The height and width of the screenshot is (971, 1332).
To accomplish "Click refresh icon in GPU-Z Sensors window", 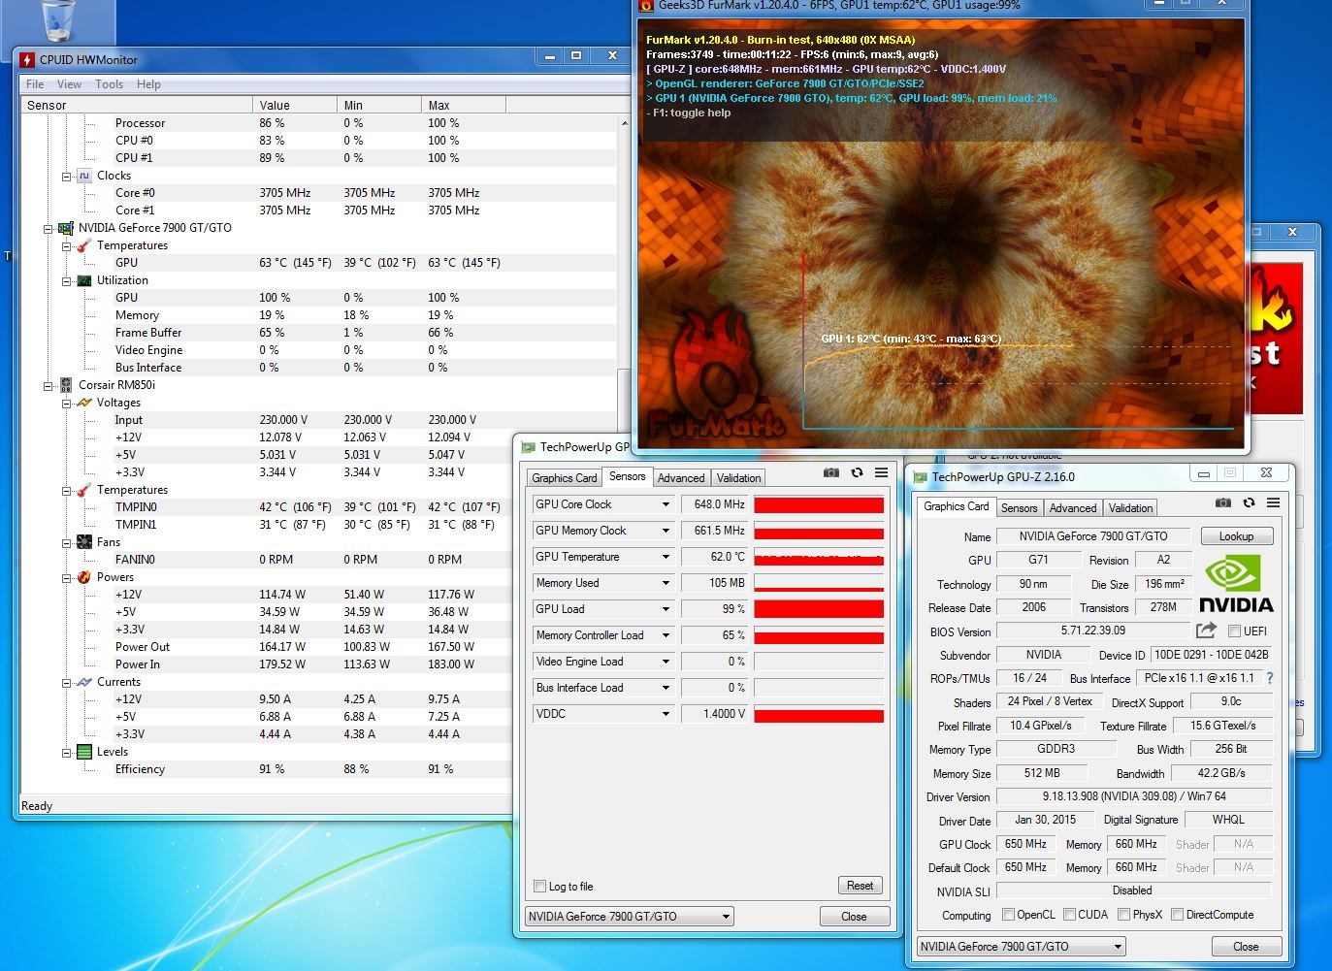I will (857, 472).
